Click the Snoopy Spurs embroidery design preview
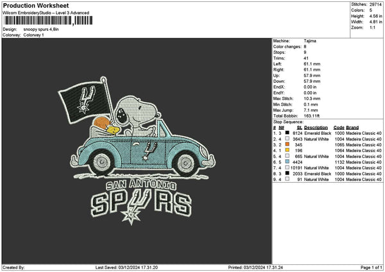The height and width of the screenshot is (272, 385). coord(137,151)
